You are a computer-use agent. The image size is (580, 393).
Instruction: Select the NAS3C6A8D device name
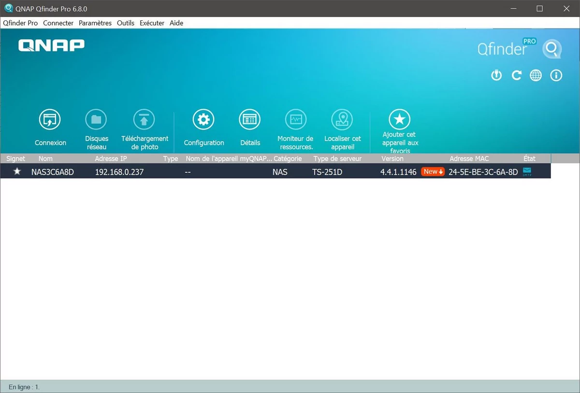pyautogui.click(x=53, y=171)
